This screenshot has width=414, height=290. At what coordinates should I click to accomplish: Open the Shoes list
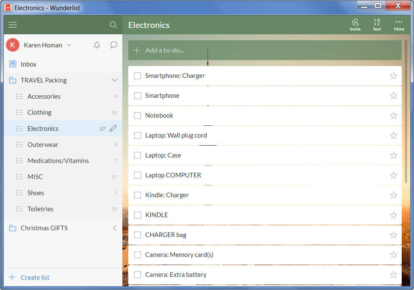[63, 193]
